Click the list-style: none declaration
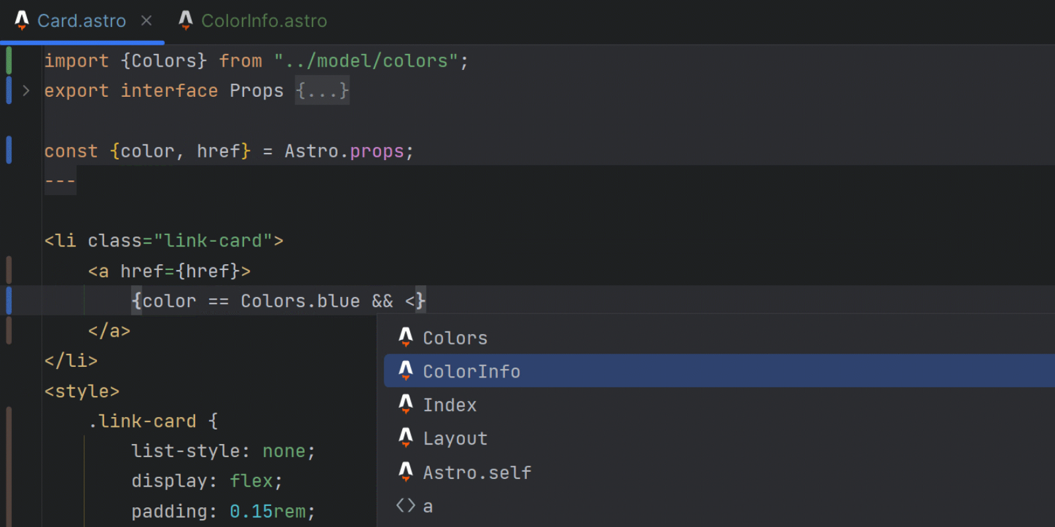Screen dimensions: 1055x527 (x=224, y=451)
